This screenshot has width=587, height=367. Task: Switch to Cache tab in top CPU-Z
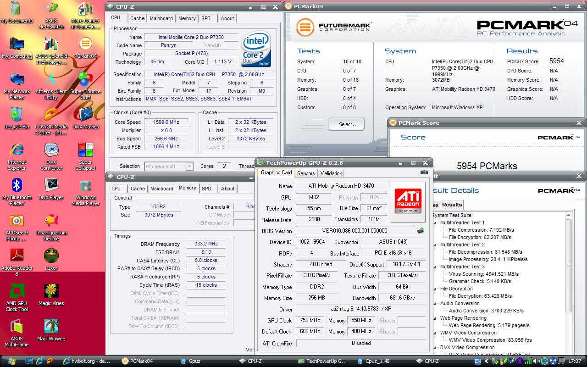137,18
